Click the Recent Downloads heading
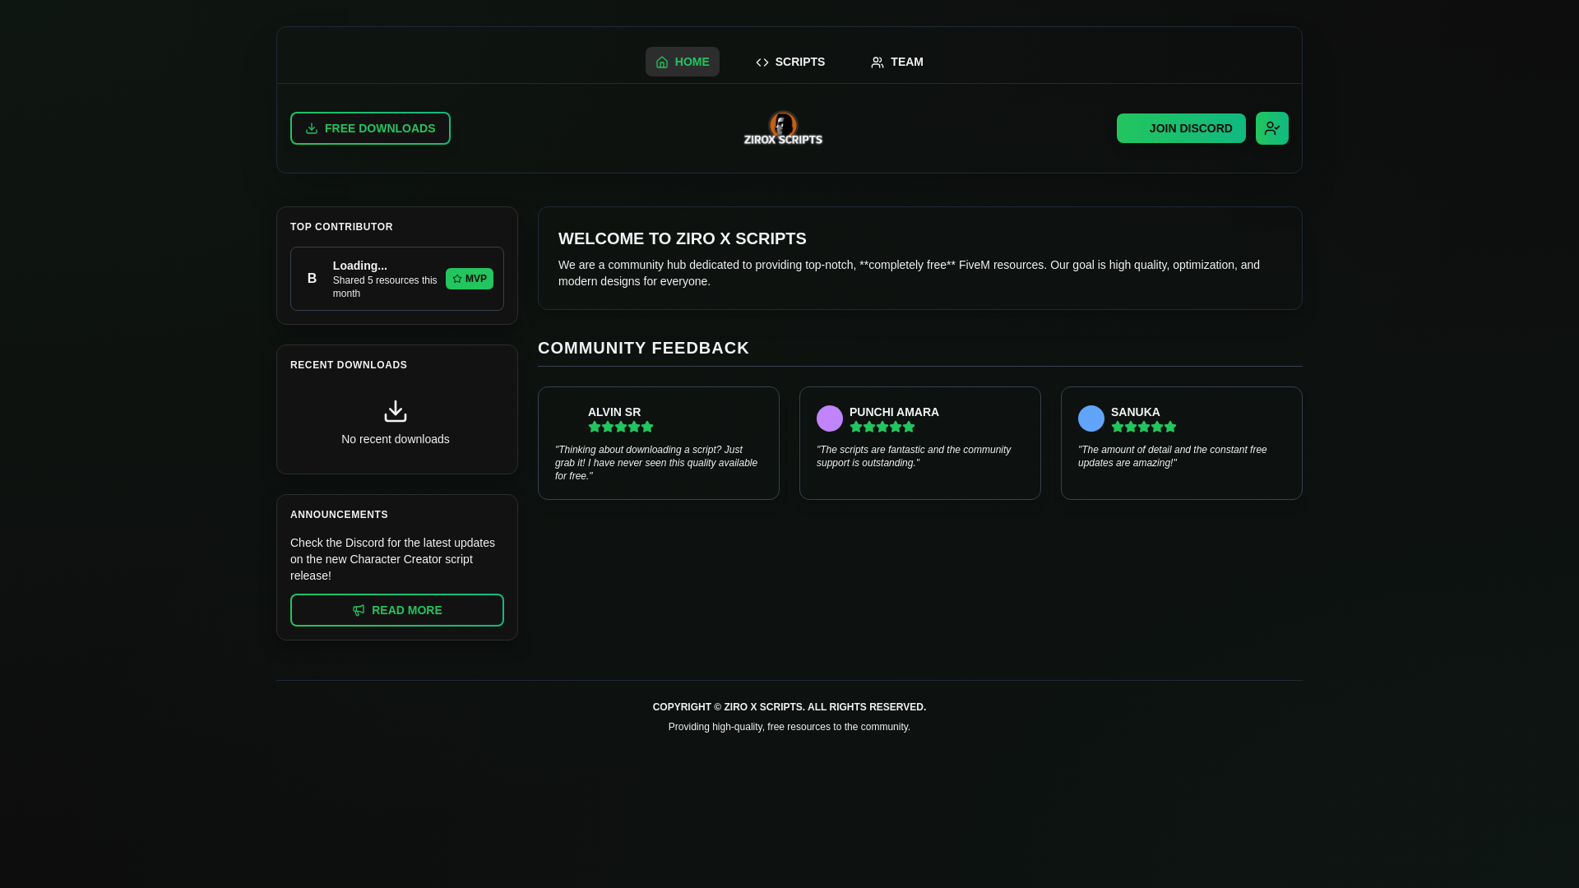The height and width of the screenshot is (888, 1579). click(349, 365)
